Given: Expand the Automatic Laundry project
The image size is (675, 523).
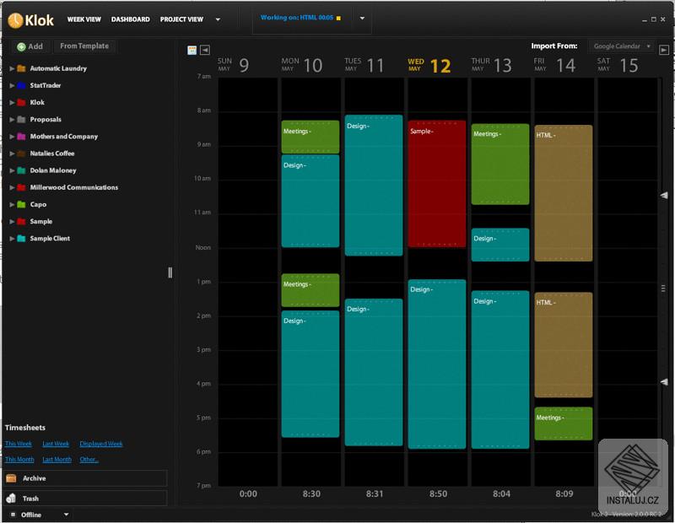Looking at the screenshot, I should (x=12, y=68).
